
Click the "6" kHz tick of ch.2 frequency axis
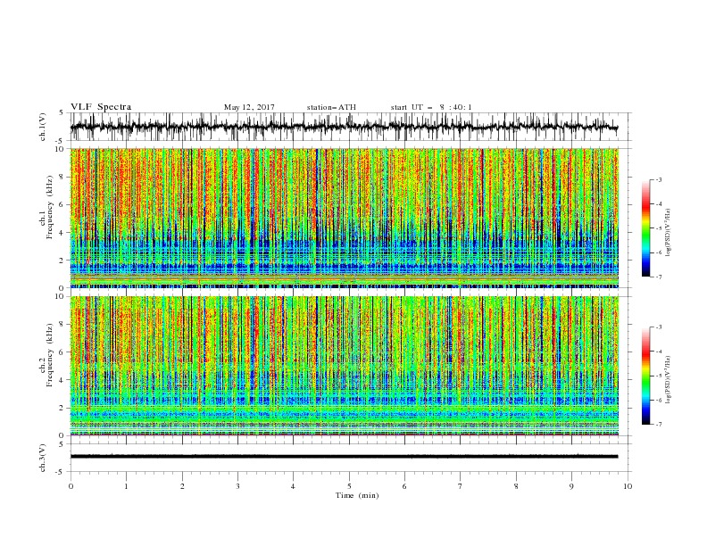click(62, 352)
